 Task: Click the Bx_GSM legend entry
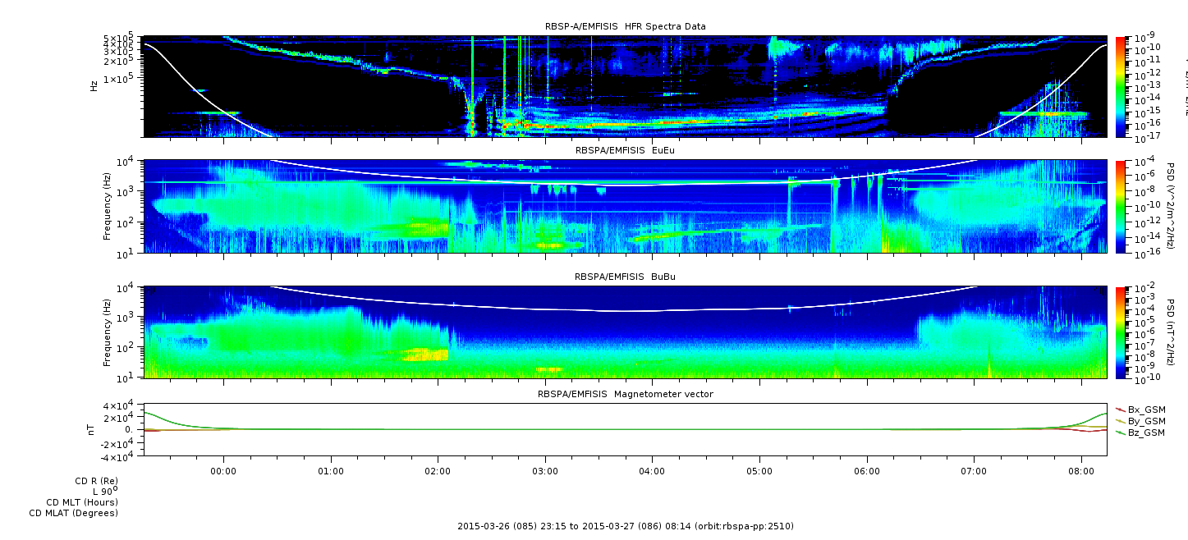coord(1145,410)
